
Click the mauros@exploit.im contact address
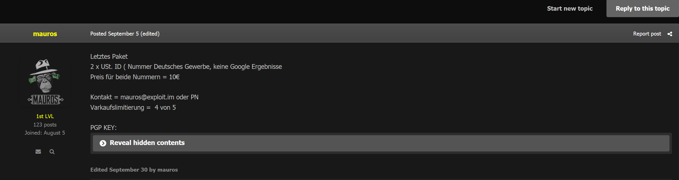point(147,97)
